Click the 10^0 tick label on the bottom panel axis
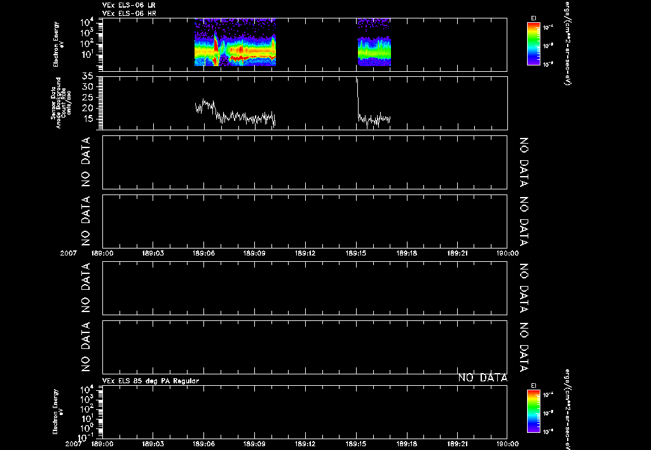 (87, 428)
